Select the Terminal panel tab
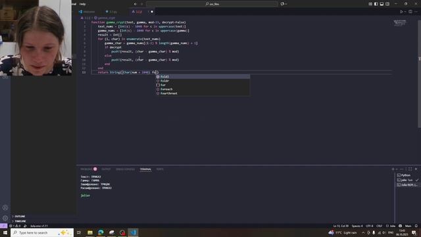 145,169
